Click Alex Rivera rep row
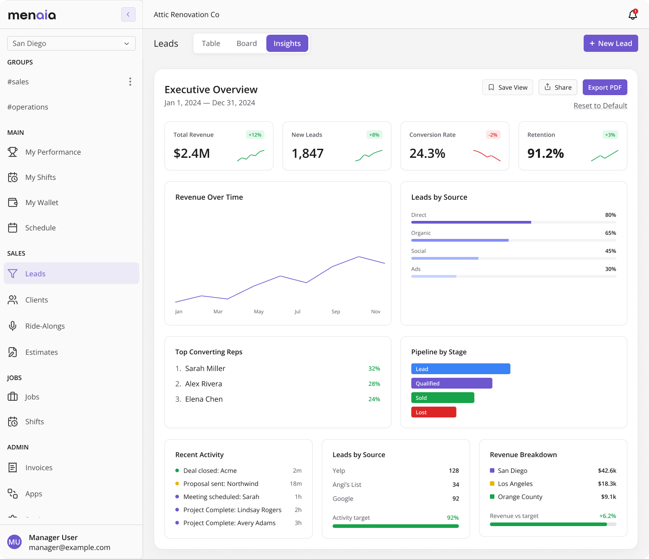 tap(278, 384)
